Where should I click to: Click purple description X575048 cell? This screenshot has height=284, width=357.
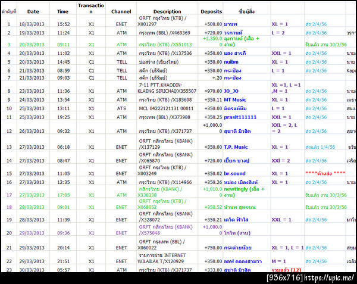[165, 230]
